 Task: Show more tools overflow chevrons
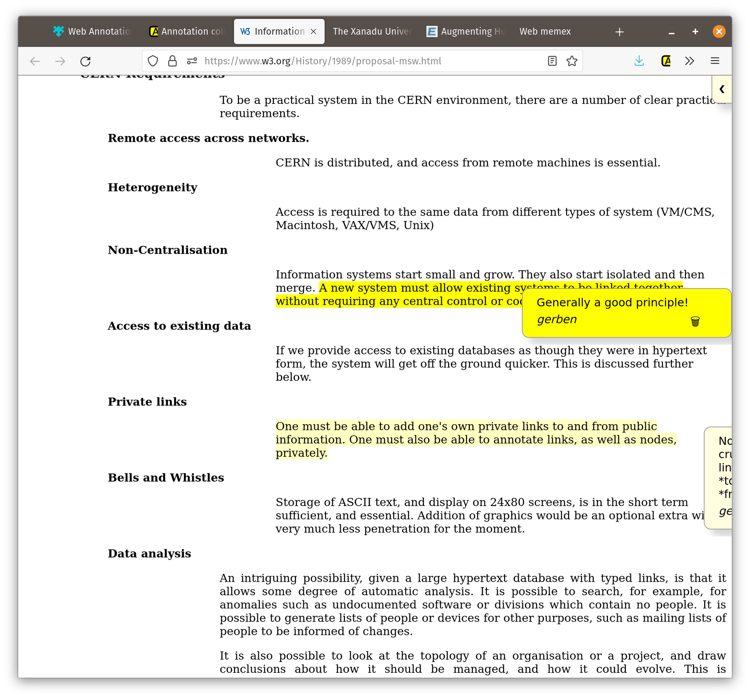689,61
